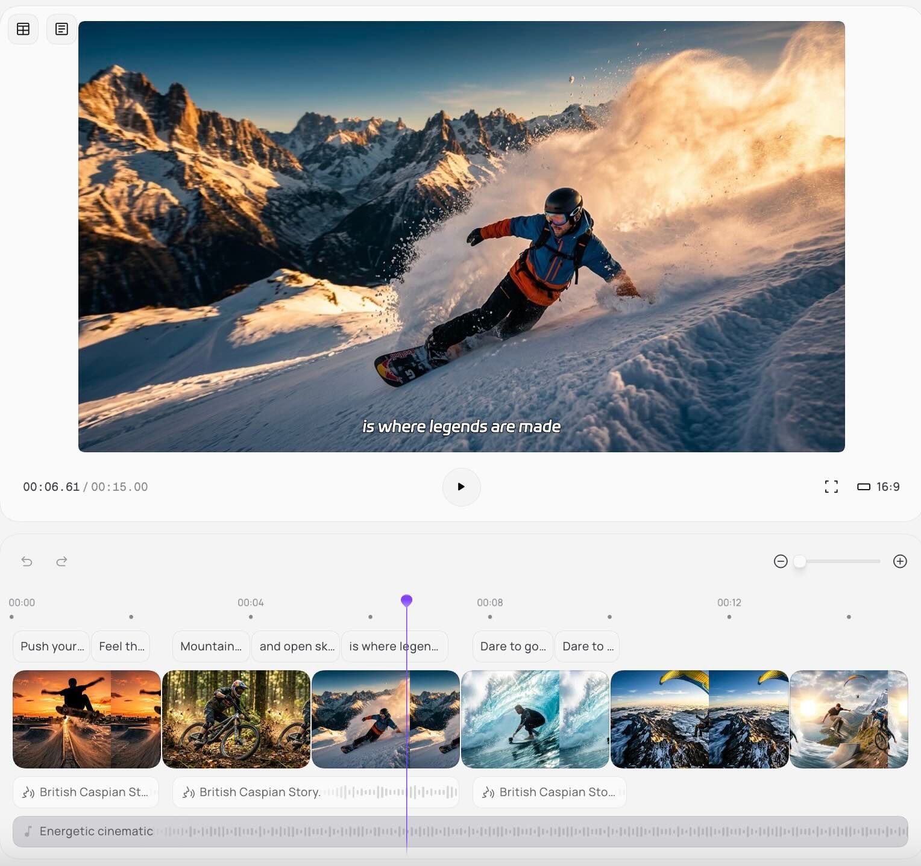Redo the last action

click(61, 561)
